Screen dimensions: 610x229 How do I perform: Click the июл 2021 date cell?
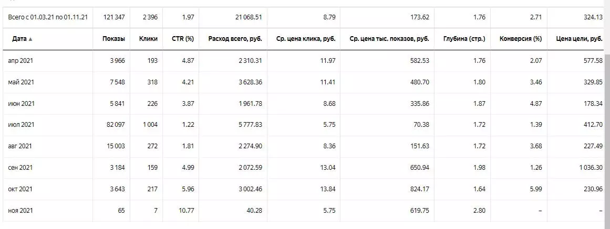point(21,125)
